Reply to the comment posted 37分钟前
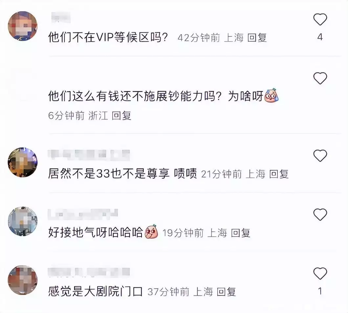Image resolution: width=348 pixels, height=313 pixels. click(x=226, y=292)
